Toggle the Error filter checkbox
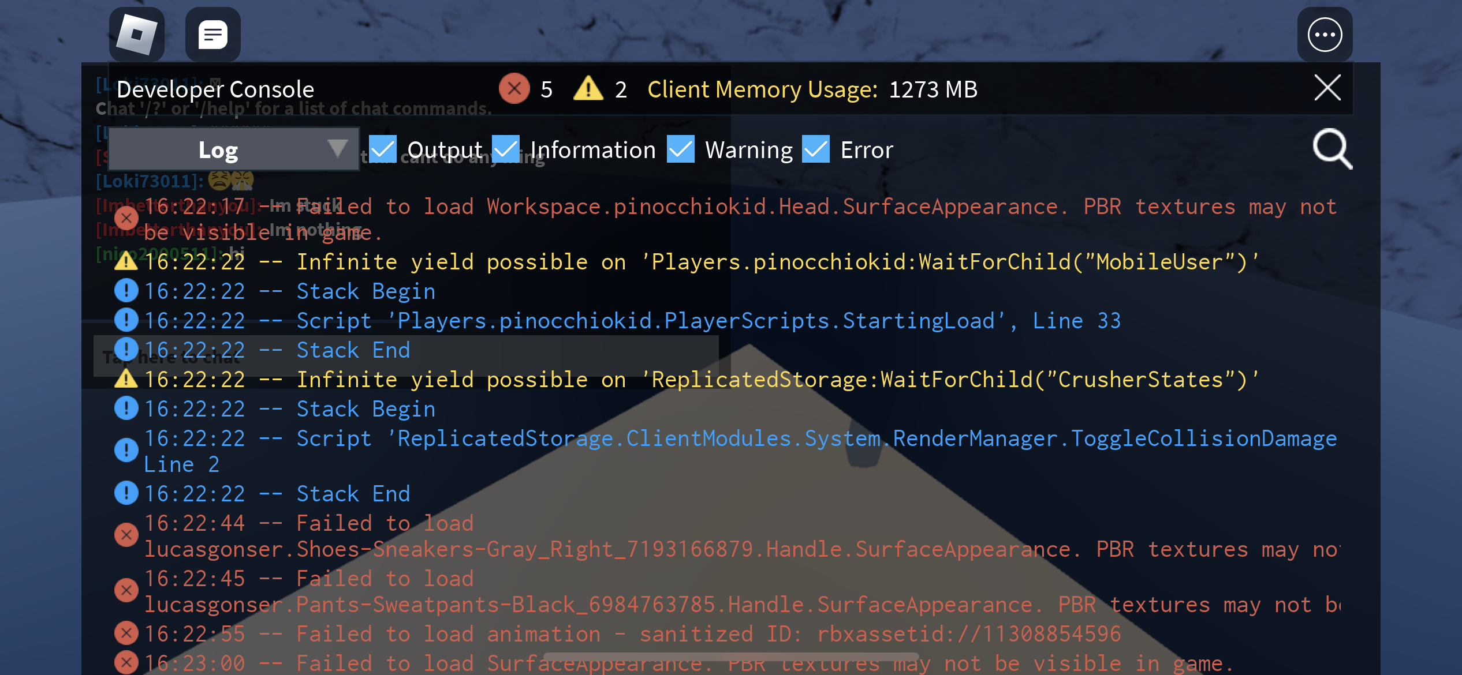The image size is (1462, 675). point(816,149)
